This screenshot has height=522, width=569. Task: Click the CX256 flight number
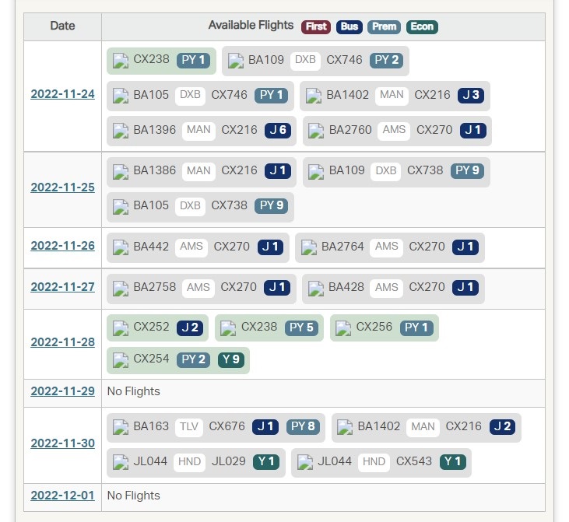(x=374, y=327)
